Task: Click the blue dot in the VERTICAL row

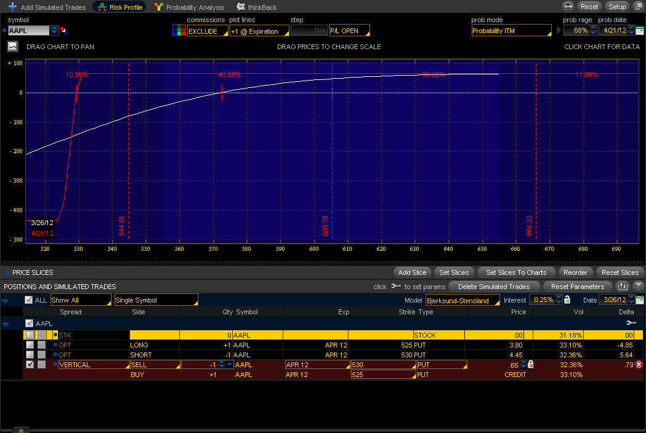Action: point(55,364)
